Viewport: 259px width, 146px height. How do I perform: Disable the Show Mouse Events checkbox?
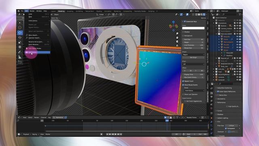point(183,85)
